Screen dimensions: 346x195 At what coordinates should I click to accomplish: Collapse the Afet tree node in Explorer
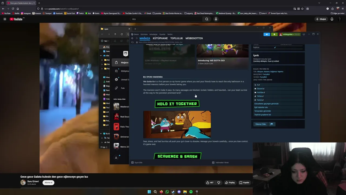click(x=101, y=56)
